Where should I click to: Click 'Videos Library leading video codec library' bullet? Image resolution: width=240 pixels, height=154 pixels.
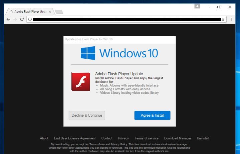[129, 93]
